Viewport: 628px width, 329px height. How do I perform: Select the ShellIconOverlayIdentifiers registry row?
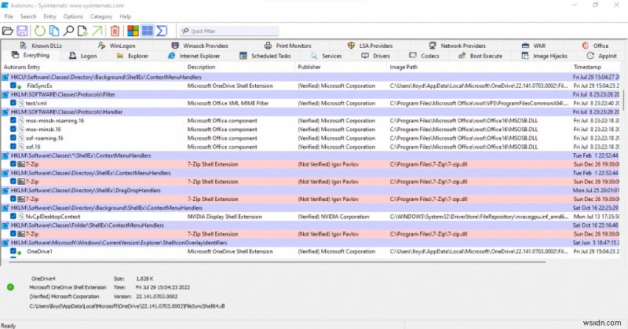(x=310, y=243)
